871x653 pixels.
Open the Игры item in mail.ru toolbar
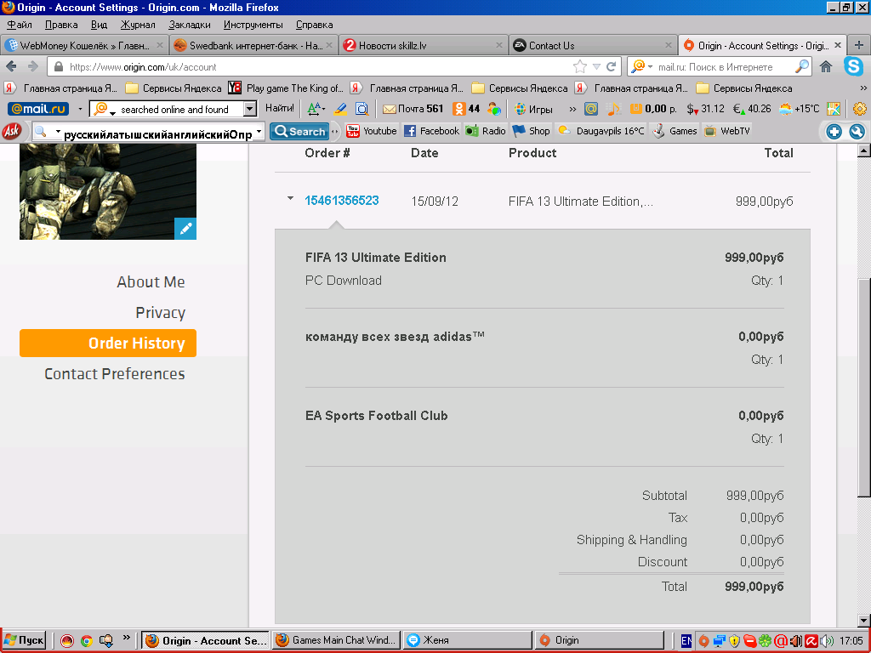(x=533, y=109)
